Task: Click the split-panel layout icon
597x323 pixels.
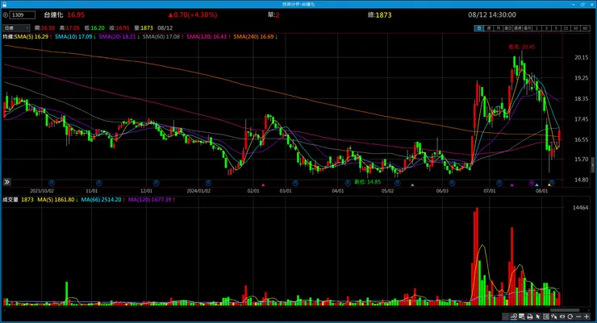Action: 546,317
